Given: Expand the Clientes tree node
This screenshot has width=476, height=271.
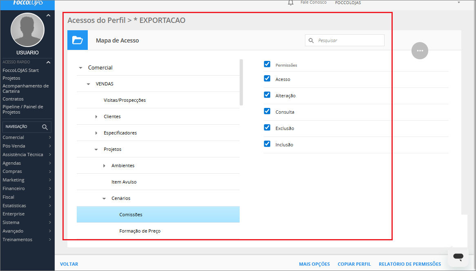Looking at the screenshot, I should [96, 117].
